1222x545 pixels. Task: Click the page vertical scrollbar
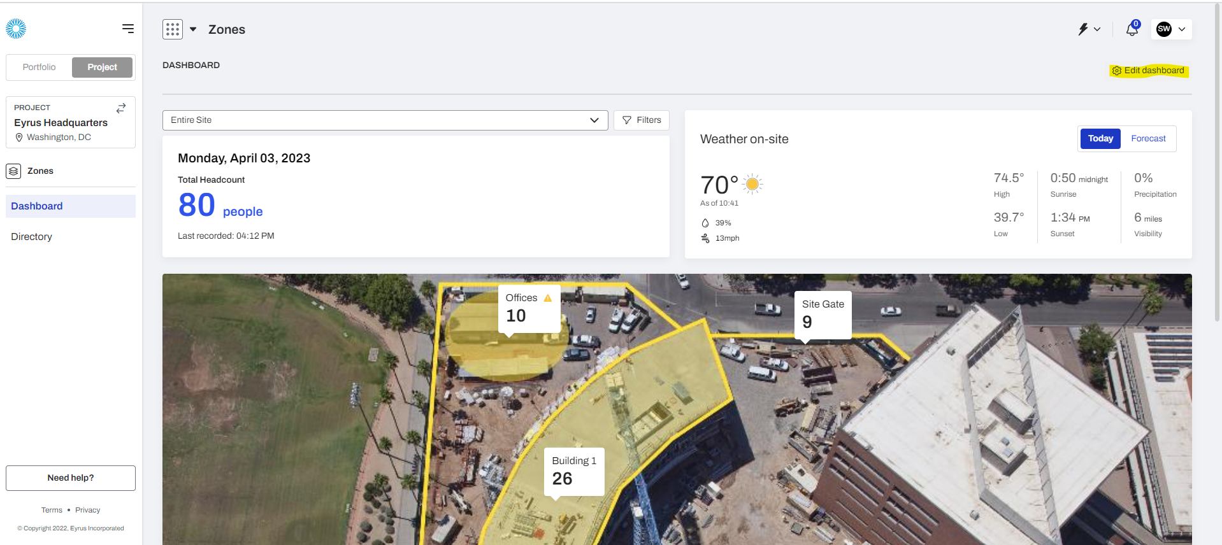point(1218,162)
